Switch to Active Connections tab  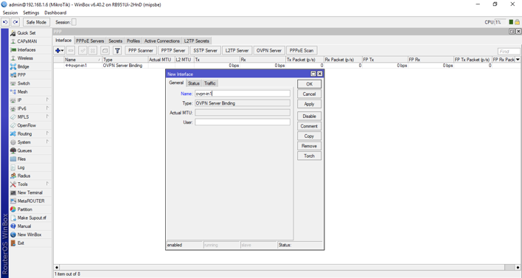click(x=161, y=41)
